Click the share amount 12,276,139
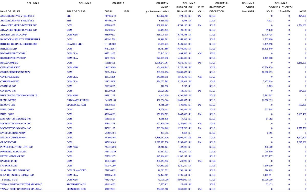 [x=182, y=67]
